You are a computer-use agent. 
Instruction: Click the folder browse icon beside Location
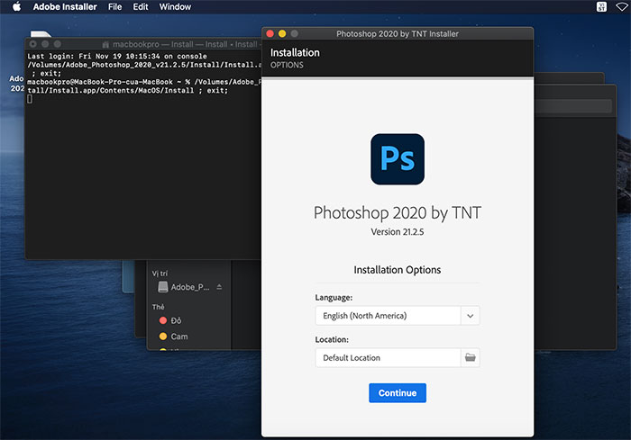click(x=470, y=358)
